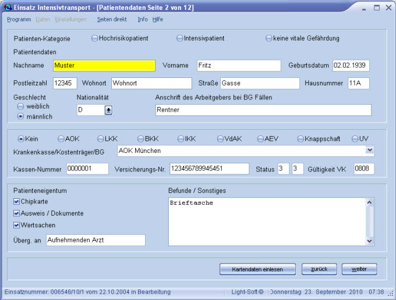Click the Hausnummer field
This screenshot has width=396, height=300.
(x=359, y=83)
